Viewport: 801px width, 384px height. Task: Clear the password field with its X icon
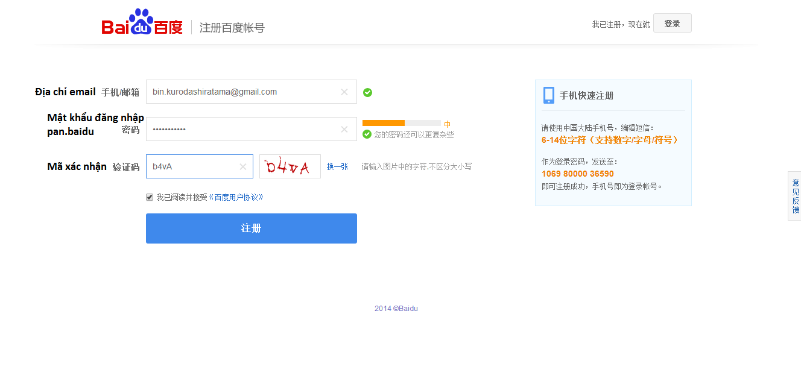point(344,130)
